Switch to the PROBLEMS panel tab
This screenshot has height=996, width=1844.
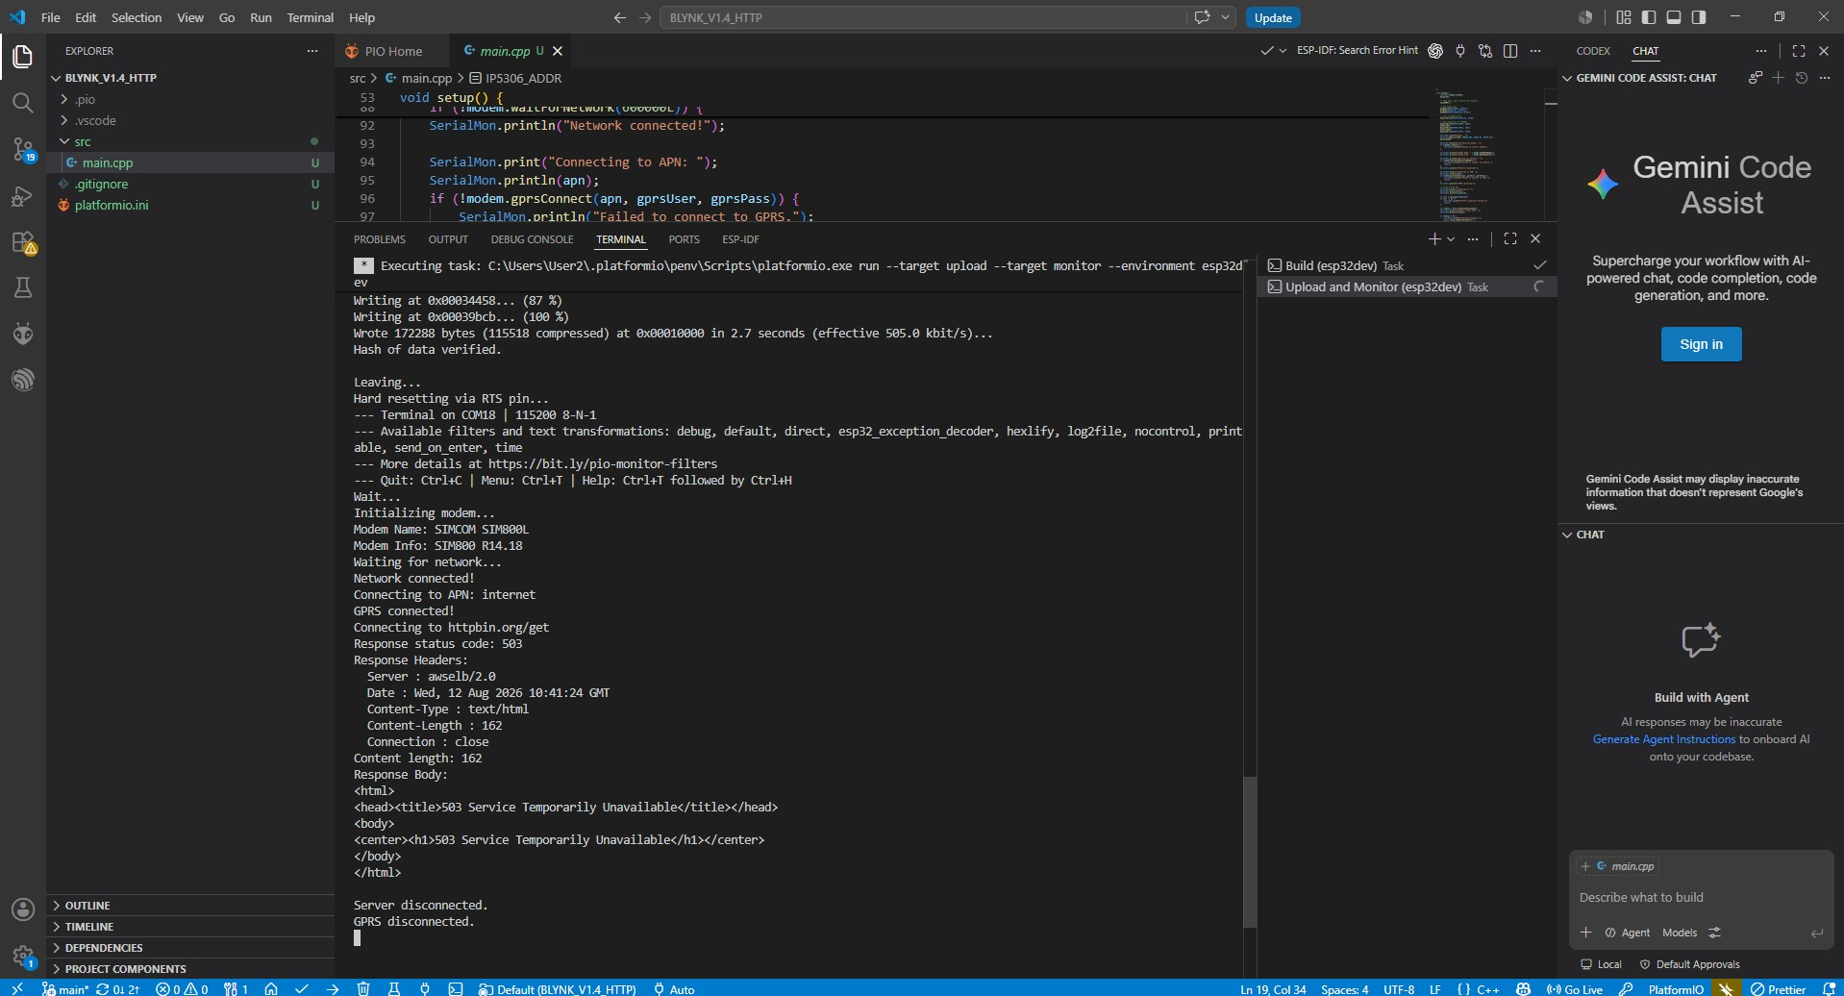[379, 239]
